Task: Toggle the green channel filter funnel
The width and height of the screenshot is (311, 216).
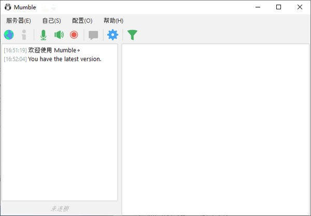Action: (x=133, y=35)
